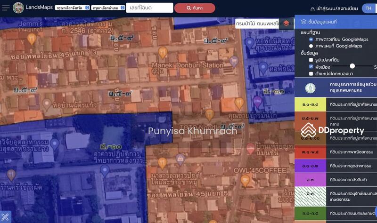Click the login lock icon
377x223 pixels.
[x=312, y=8]
